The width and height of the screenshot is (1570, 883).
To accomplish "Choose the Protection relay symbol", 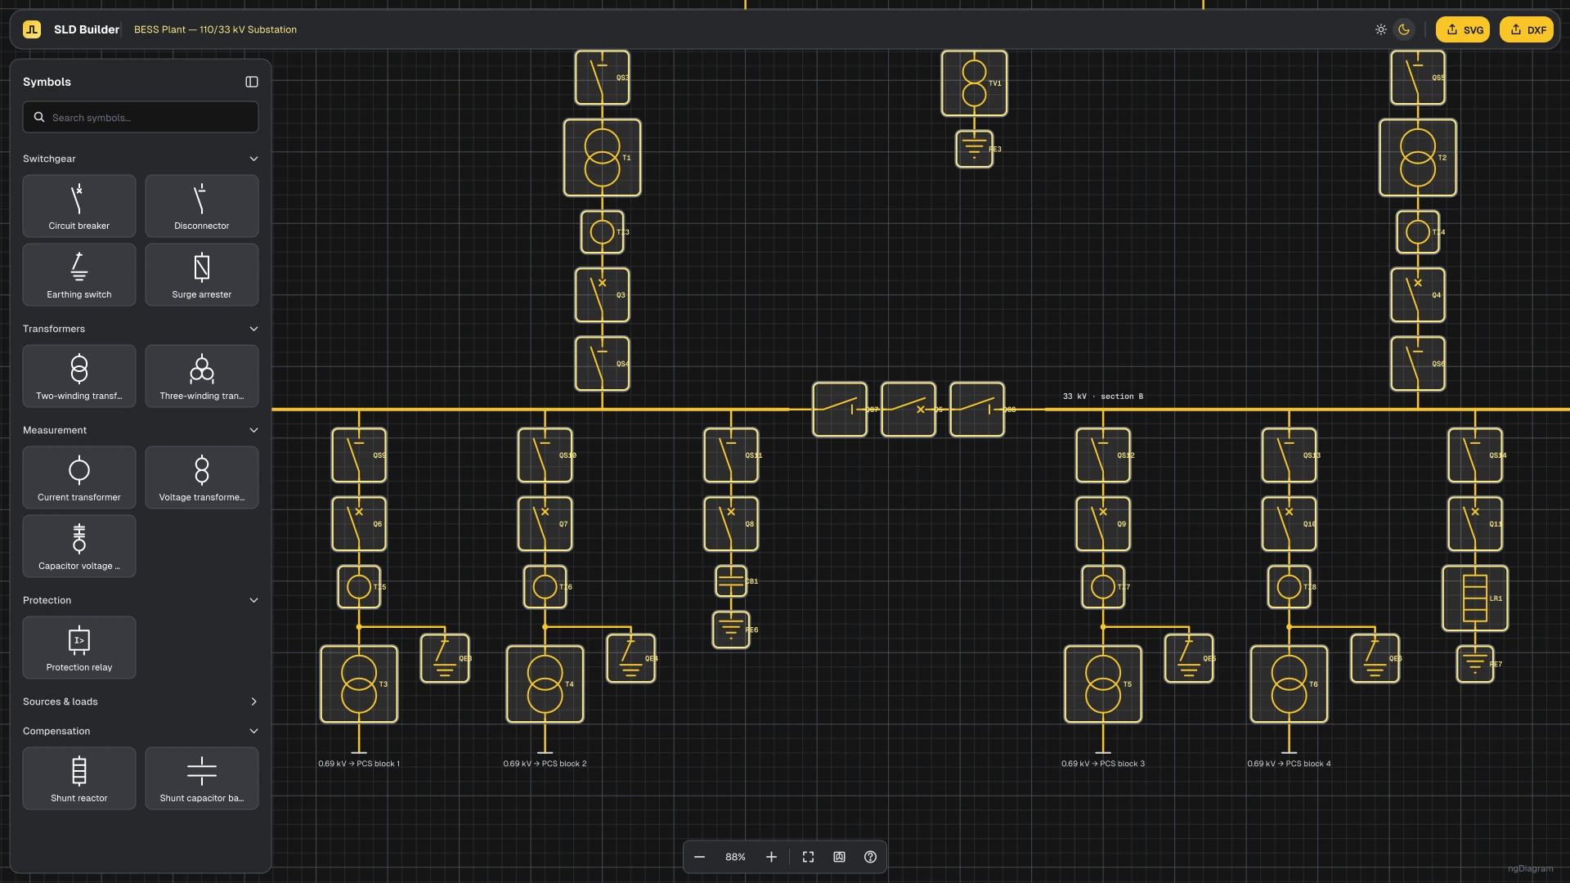I will tap(79, 648).
